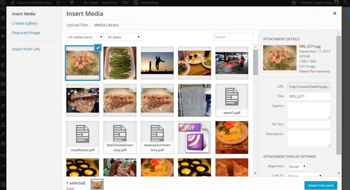Select the red-haired woman thumbnail

120,167
